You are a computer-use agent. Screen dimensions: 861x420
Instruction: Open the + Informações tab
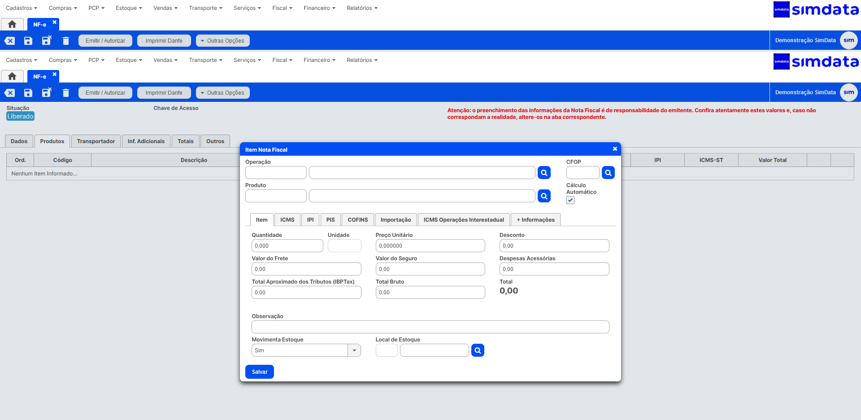point(535,220)
